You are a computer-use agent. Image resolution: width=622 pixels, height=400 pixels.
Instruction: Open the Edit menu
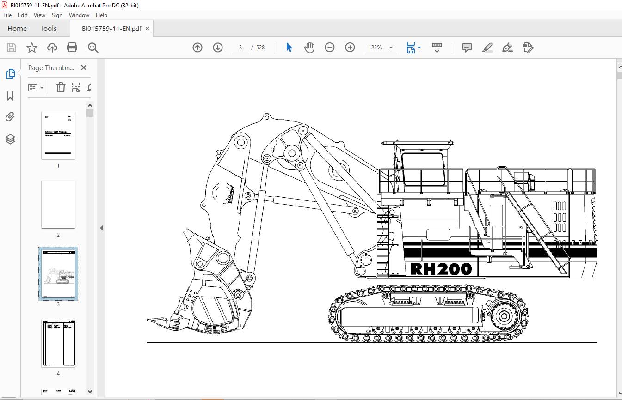[23, 15]
